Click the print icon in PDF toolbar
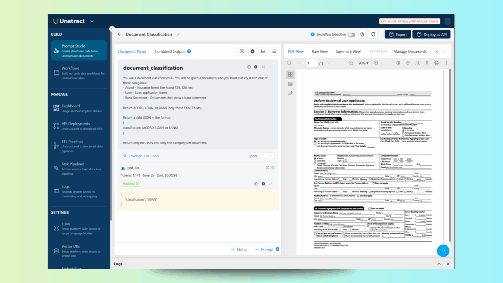Image resolution: width=503 pixels, height=283 pixels. (436, 63)
